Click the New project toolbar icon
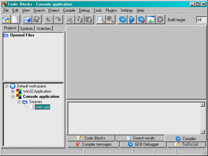208x156 pixels. [x=6, y=19]
